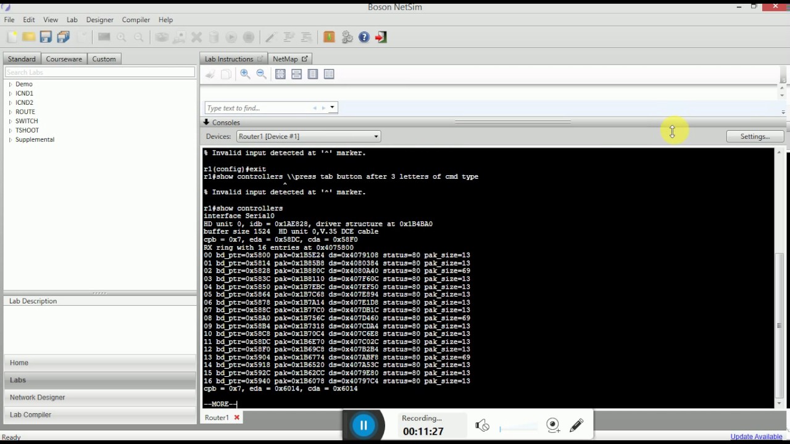Expand the ICND2 lab category
Viewport: 790px width, 444px height.
(10, 102)
